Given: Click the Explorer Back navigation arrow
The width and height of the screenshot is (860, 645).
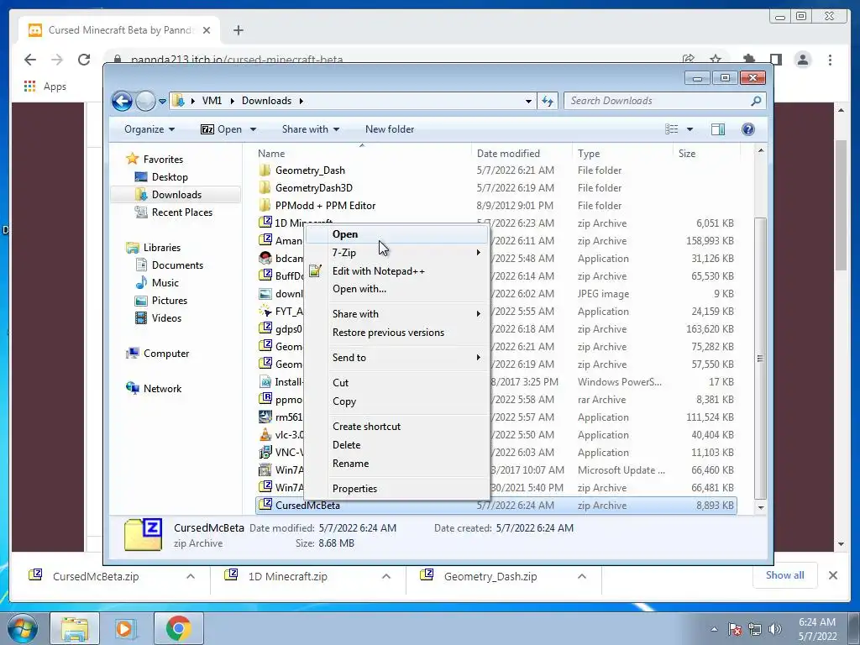Looking at the screenshot, I should (x=122, y=101).
